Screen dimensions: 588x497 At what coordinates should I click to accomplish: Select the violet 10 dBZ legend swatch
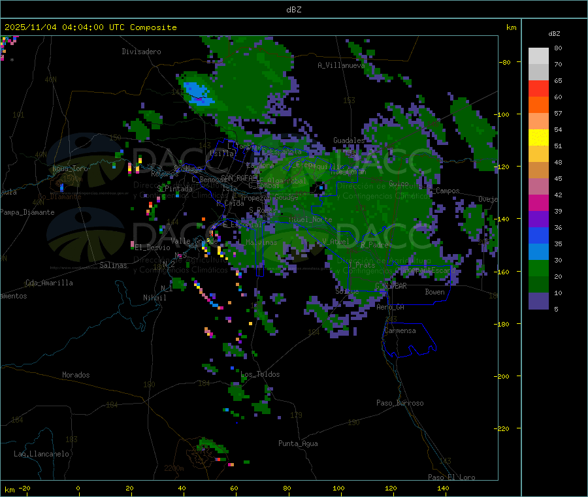(538, 301)
